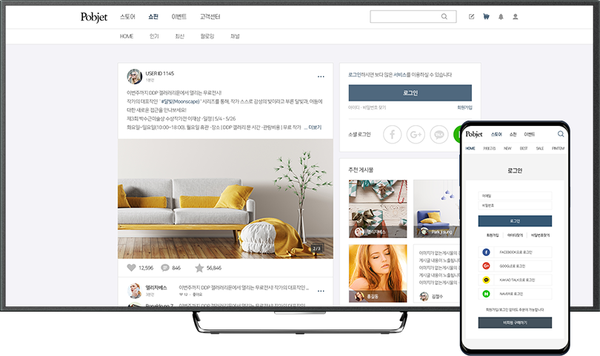Click the magnifier icon in the desktop search box
600x356 pixels.
444,16
